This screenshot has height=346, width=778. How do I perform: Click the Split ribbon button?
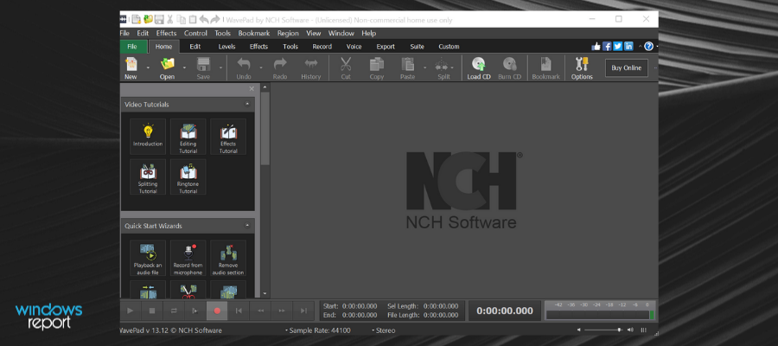click(443, 67)
